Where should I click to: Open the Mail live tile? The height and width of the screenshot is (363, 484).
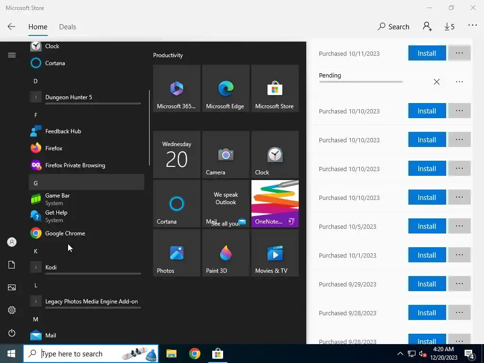pos(225,204)
